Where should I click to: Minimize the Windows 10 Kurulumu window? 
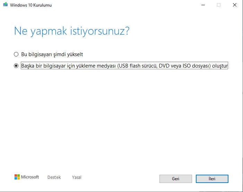(202, 5)
